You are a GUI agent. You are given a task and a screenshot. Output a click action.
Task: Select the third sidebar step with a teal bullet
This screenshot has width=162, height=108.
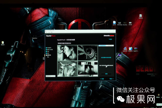pos(48,51)
